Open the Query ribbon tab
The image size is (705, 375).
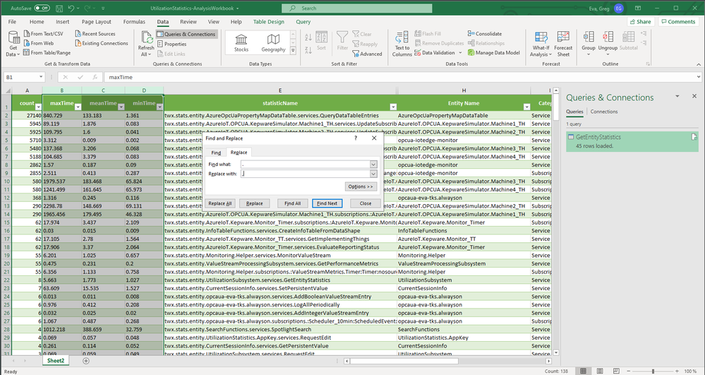(303, 22)
